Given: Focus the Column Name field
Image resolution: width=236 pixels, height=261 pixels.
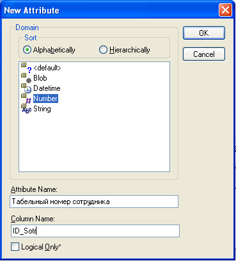Looking at the screenshot, I should (x=95, y=231).
